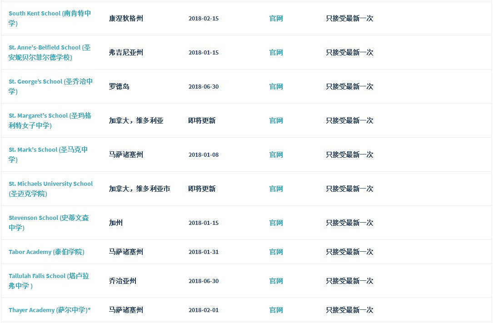Open St. George's School link
This screenshot has height=323, width=493.
point(50,86)
